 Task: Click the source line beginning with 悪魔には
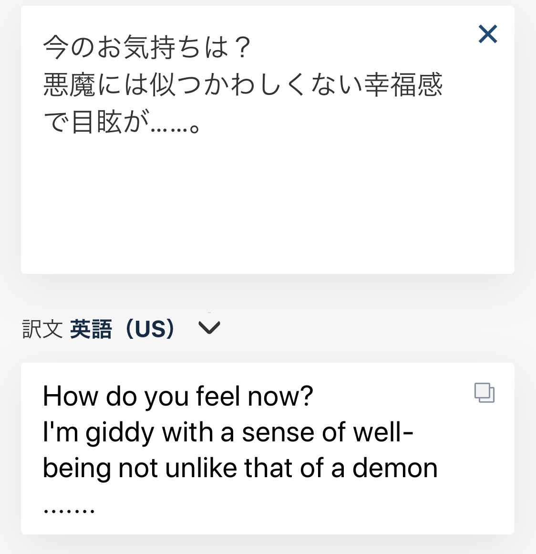tap(243, 85)
